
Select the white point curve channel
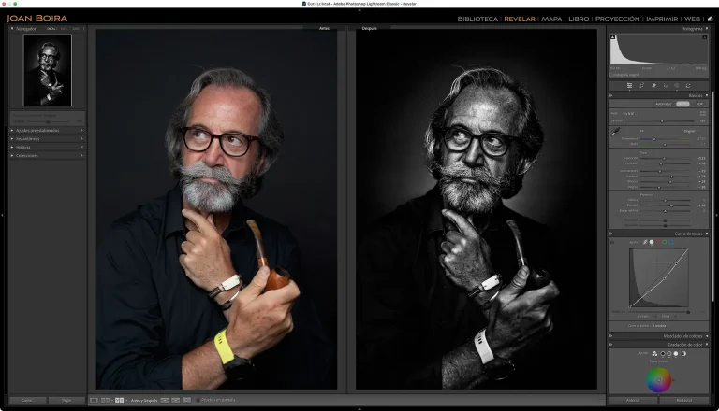click(652, 242)
